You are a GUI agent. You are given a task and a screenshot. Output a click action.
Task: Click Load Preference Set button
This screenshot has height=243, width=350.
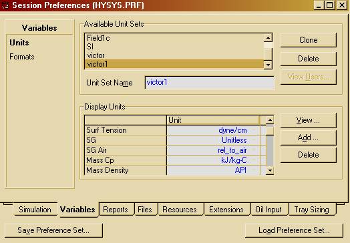point(294,230)
